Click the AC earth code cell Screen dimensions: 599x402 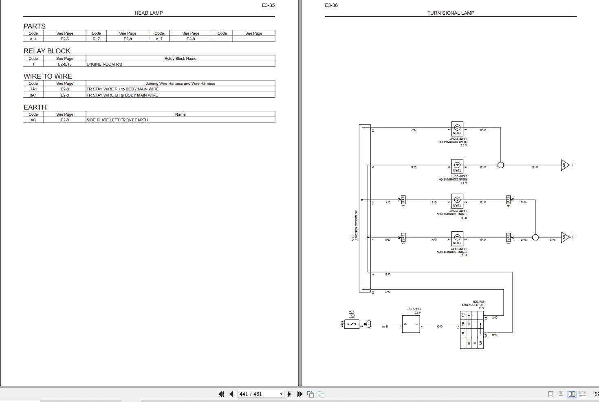click(x=33, y=120)
